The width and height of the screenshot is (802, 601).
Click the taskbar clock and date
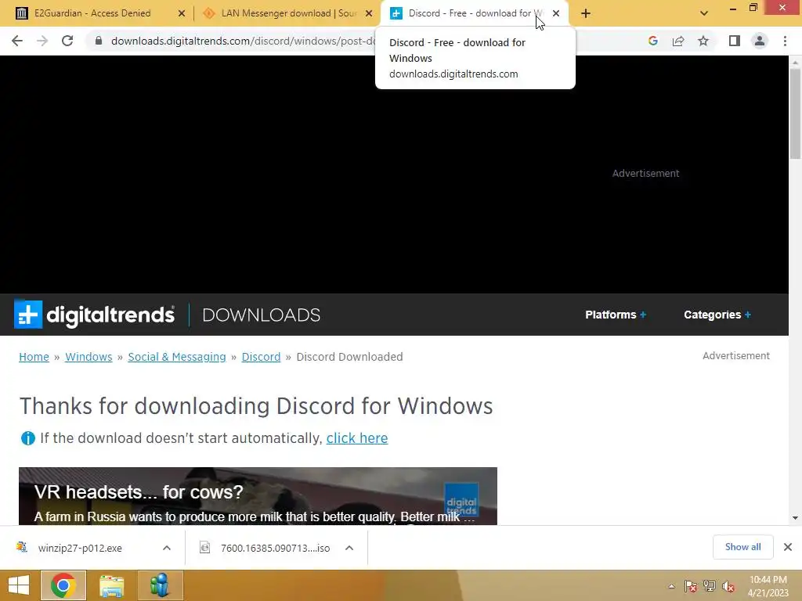tap(768, 586)
